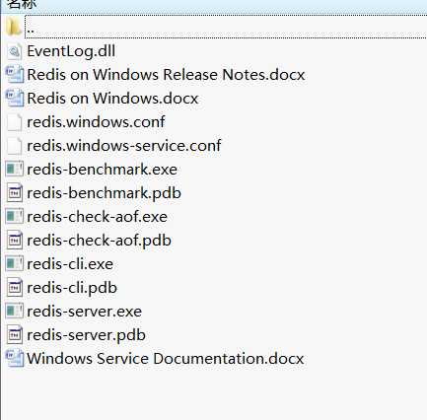
Task: Click the redis-check-aof.exe program icon
Action: [15, 217]
